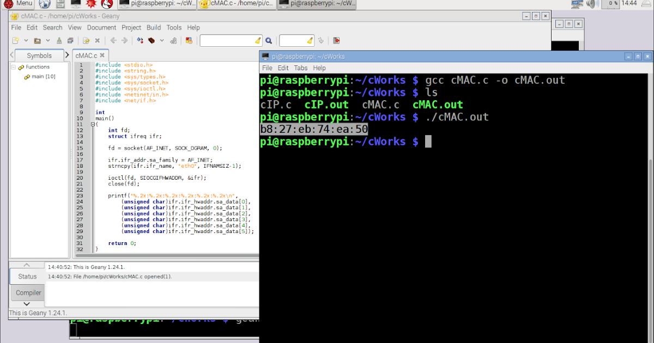Navigate back to the previous location

113,40
